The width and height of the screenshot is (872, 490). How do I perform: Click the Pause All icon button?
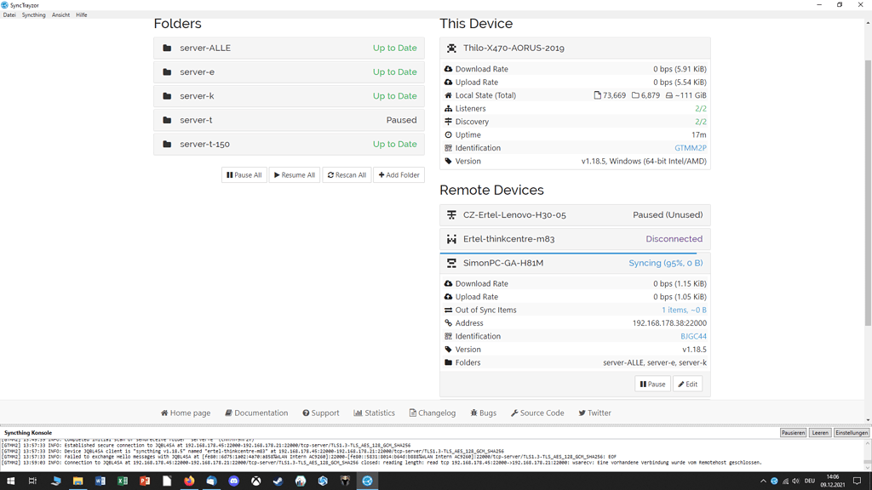[x=230, y=174]
